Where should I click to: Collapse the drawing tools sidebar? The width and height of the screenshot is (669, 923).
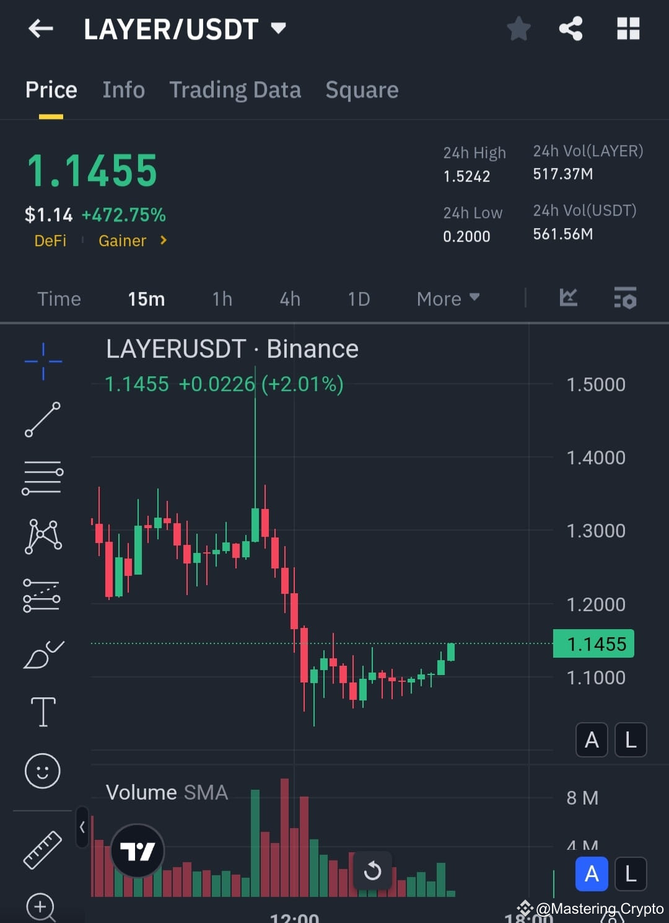[x=81, y=827]
